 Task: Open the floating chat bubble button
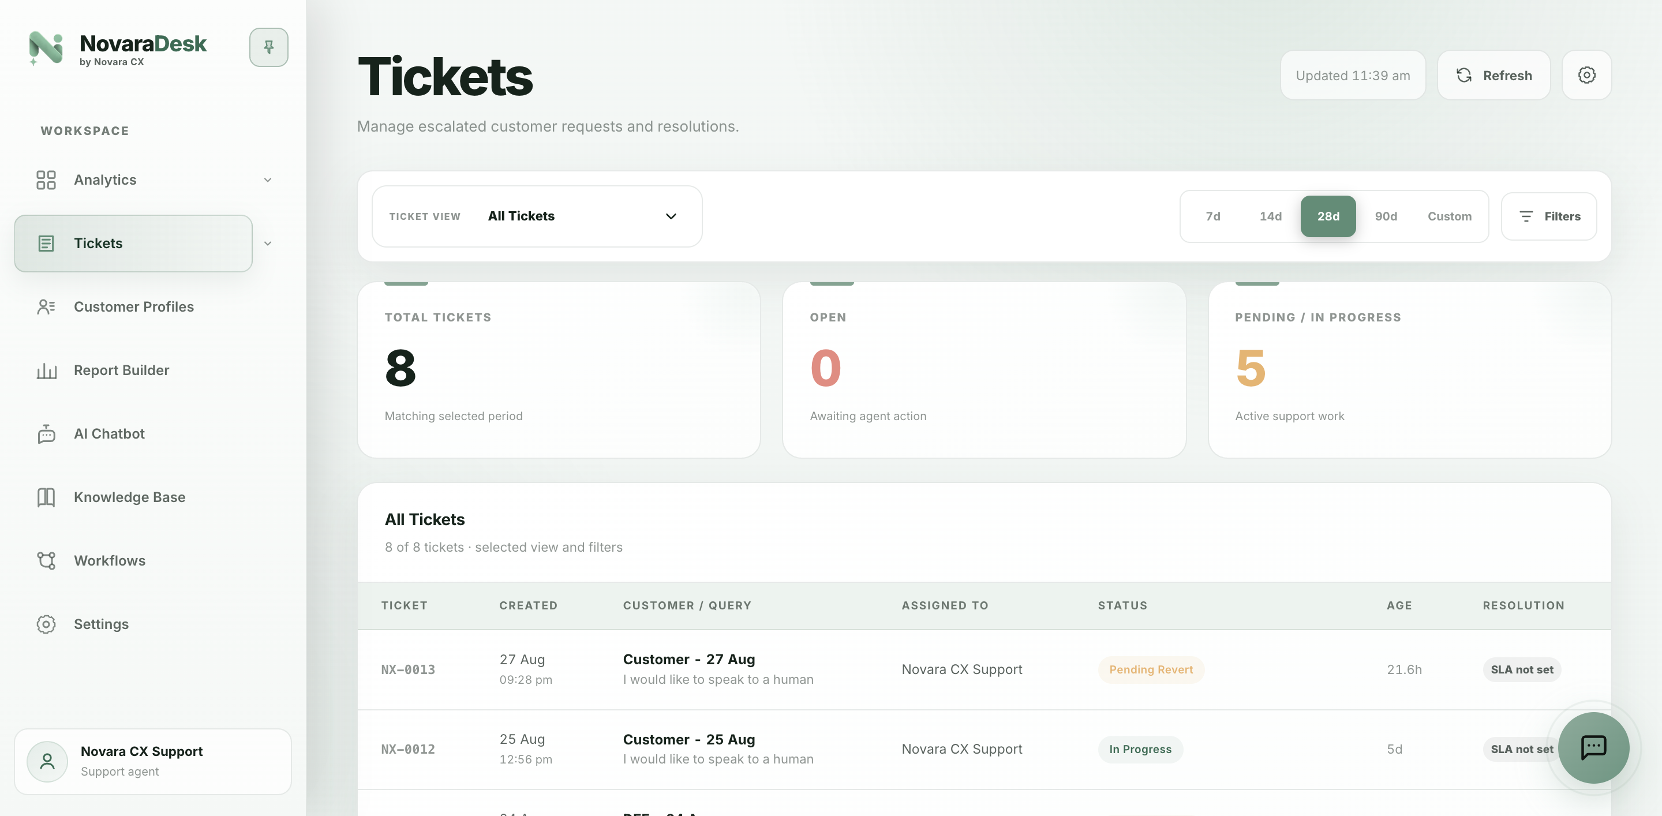pyautogui.click(x=1593, y=748)
